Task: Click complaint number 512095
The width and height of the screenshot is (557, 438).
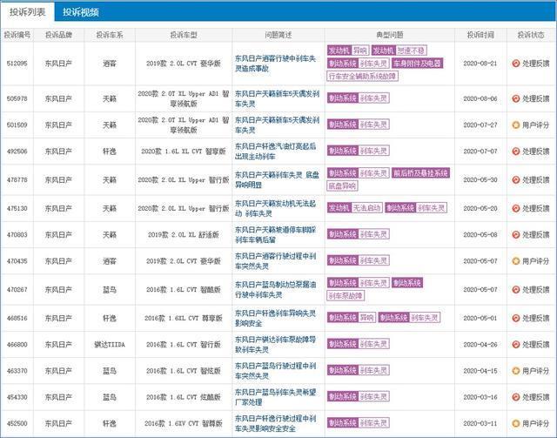Action: [17, 64]
